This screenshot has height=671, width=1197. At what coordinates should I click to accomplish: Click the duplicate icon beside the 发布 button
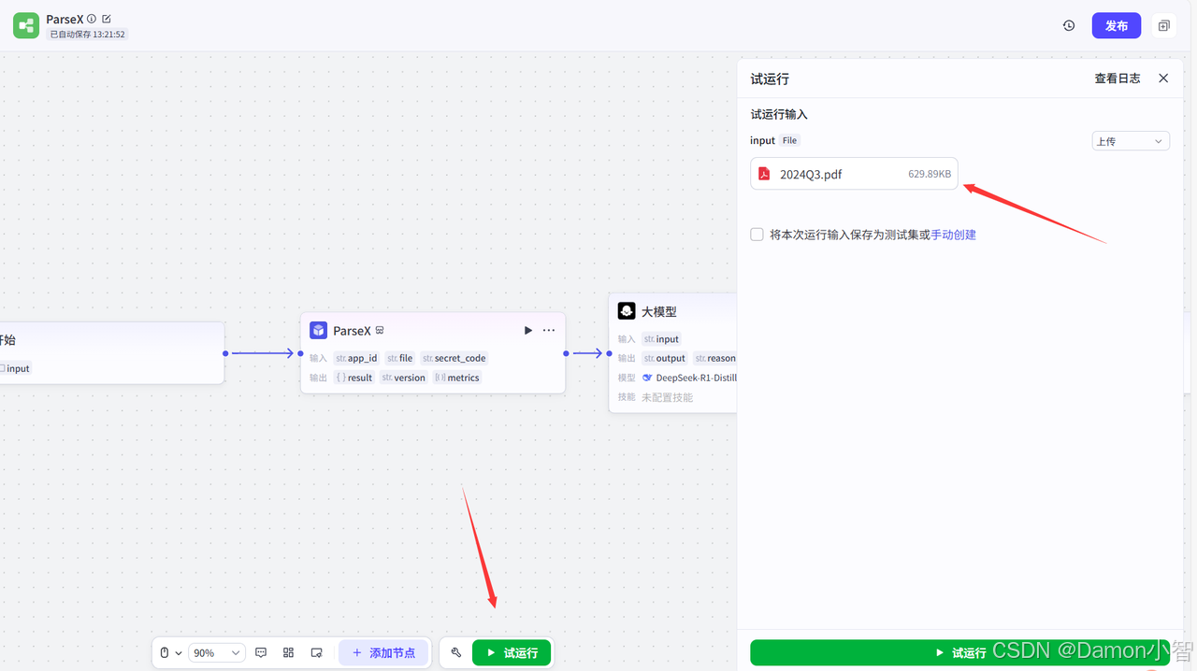(x=1164, y=25)
